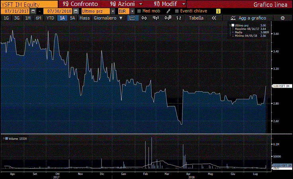Toggle the Eventi chiave checkbox
This screenshot has width=293, height=179.
(x=177, y=11)
